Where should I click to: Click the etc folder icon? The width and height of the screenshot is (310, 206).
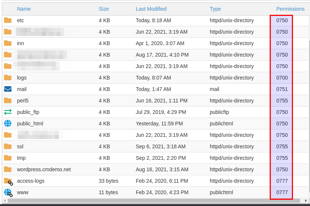point(8,20)
